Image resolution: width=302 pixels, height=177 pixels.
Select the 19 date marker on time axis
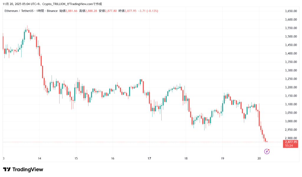(x=223, y=158)
